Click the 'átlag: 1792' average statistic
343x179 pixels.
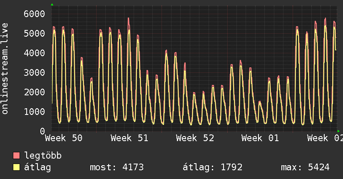coord(212,167)
